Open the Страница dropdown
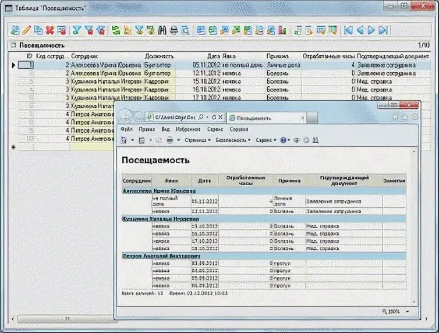 tap(197, 140)
